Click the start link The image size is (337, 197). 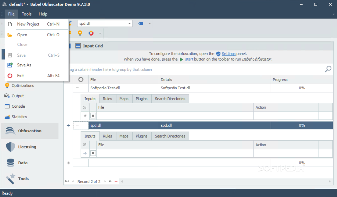click(189, 59)
